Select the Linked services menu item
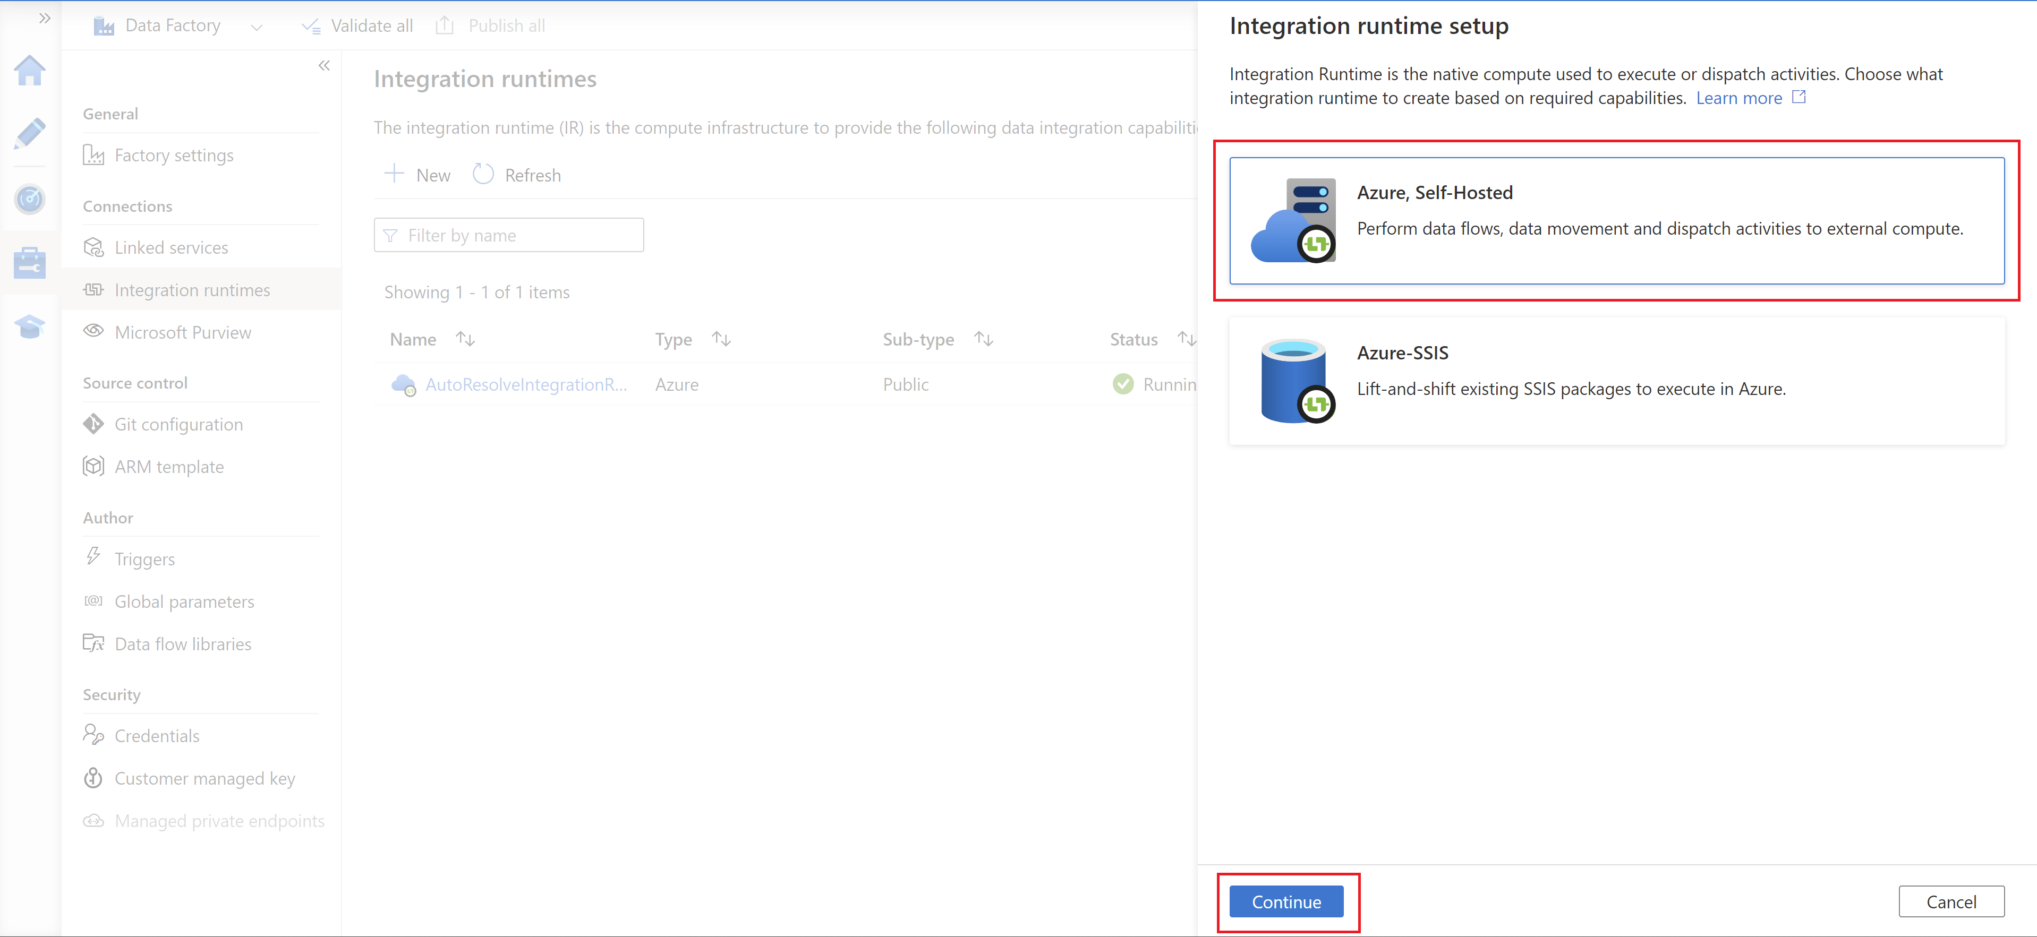The height and width of the screenshot is (937, 2037). pyautogui.click(x=172, y=245)
